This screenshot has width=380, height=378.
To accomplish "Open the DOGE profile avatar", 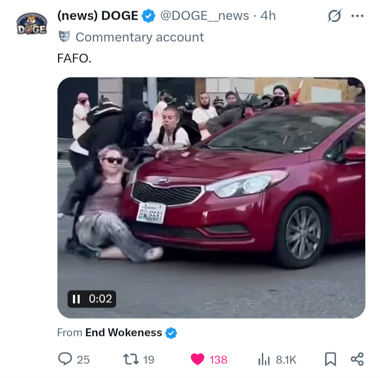I will coord(32,24).
